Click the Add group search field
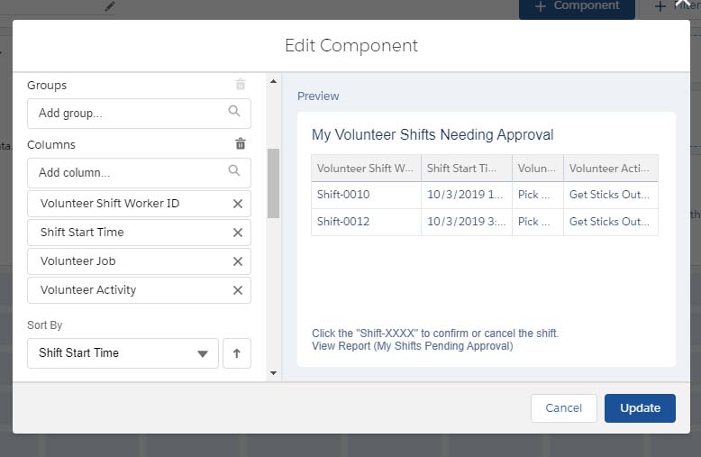 tap(126, 114)
